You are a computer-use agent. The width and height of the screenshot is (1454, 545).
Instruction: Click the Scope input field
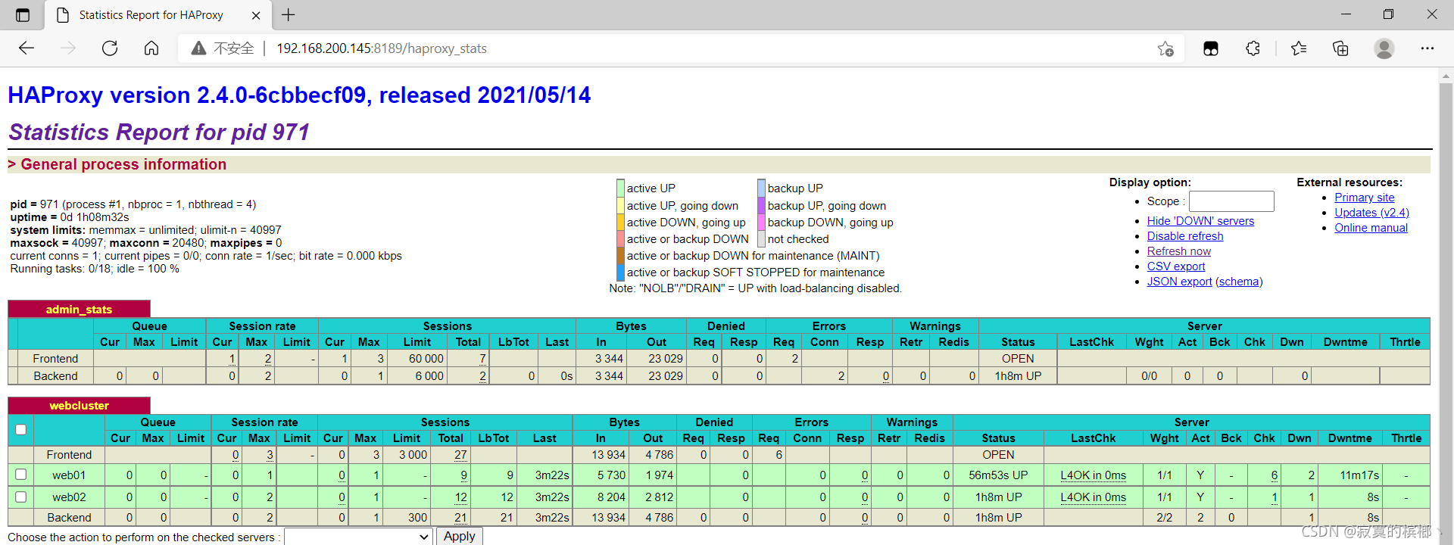pos(1231,201)
